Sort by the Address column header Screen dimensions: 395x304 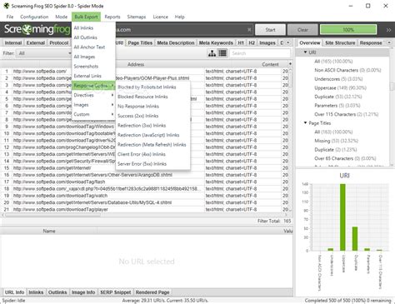coord(136,64)
